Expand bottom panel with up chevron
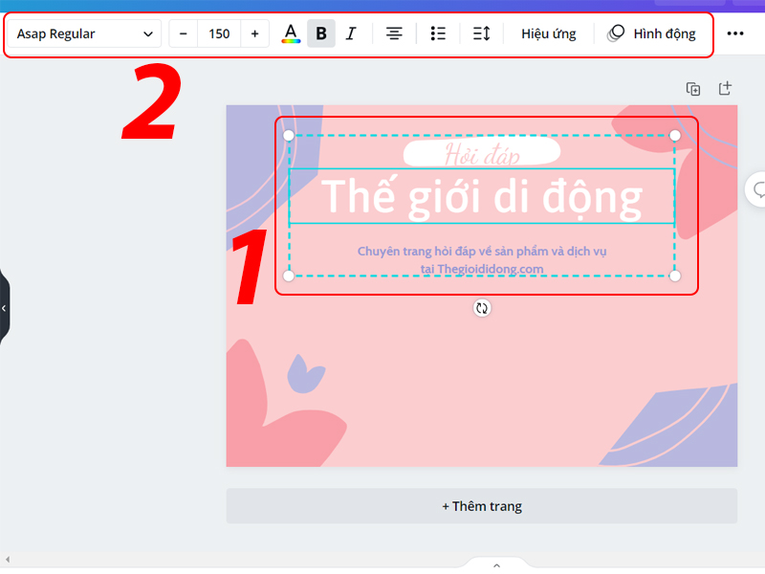Image resolution: width=765 pixels, height=574 pixels. [496, 564]
